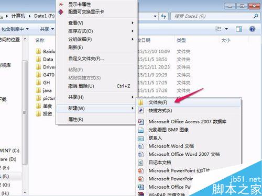Open the 新建(W) submenu
The height and width of the screenshot is (196, 262).
tap(96, 108)
